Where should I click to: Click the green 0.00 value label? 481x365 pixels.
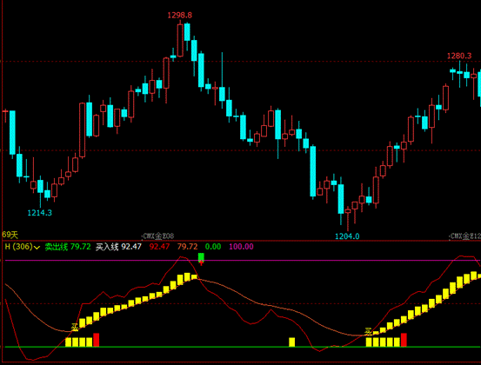213,247
